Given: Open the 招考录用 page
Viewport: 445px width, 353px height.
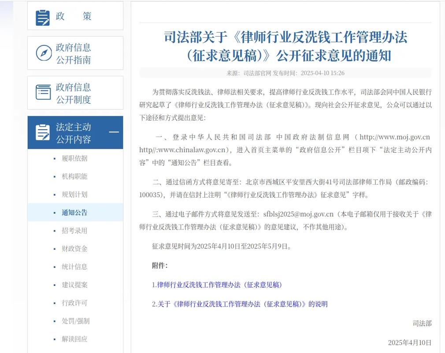Looking at the screenshot, I should 74,230.
